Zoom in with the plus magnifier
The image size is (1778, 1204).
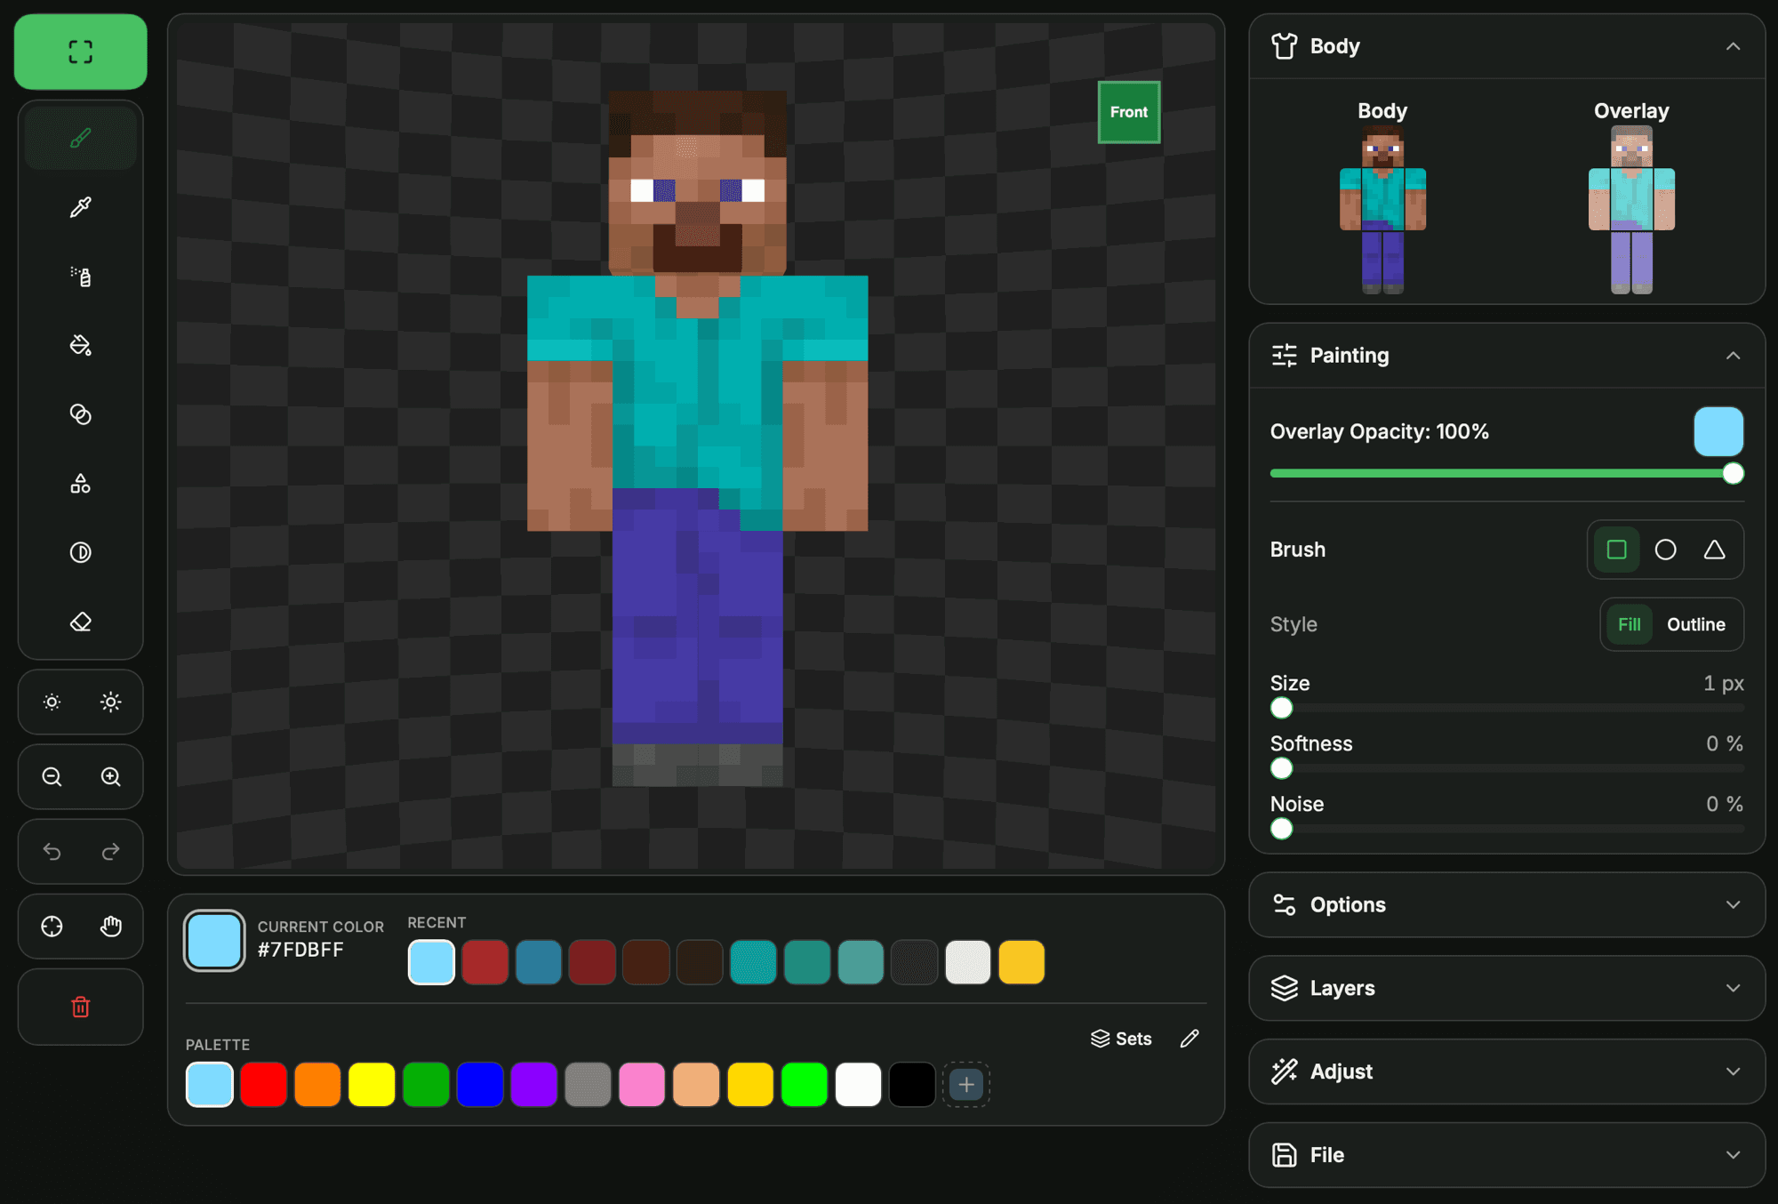[110, 777]
